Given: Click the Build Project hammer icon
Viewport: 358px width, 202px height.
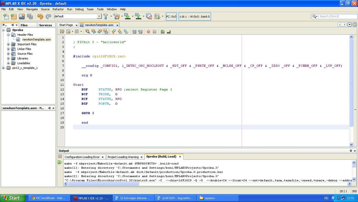Looking at the screenshot, I should point(106,17).
